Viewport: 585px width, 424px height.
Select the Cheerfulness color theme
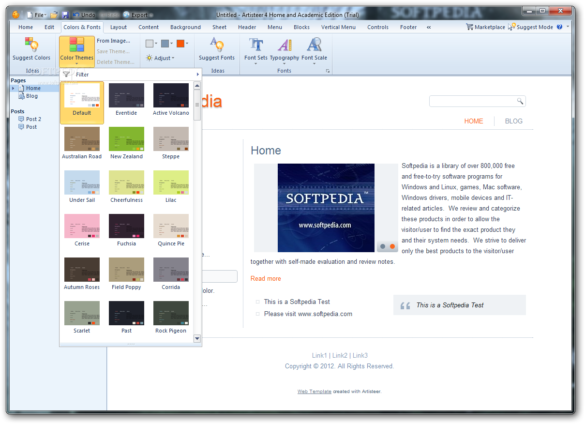coord(126,187)
